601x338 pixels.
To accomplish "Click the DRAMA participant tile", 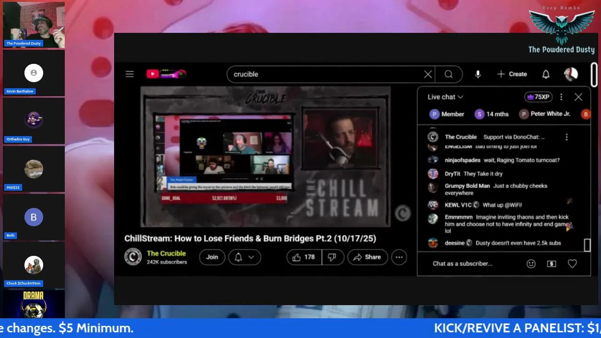I will [34, 304].
